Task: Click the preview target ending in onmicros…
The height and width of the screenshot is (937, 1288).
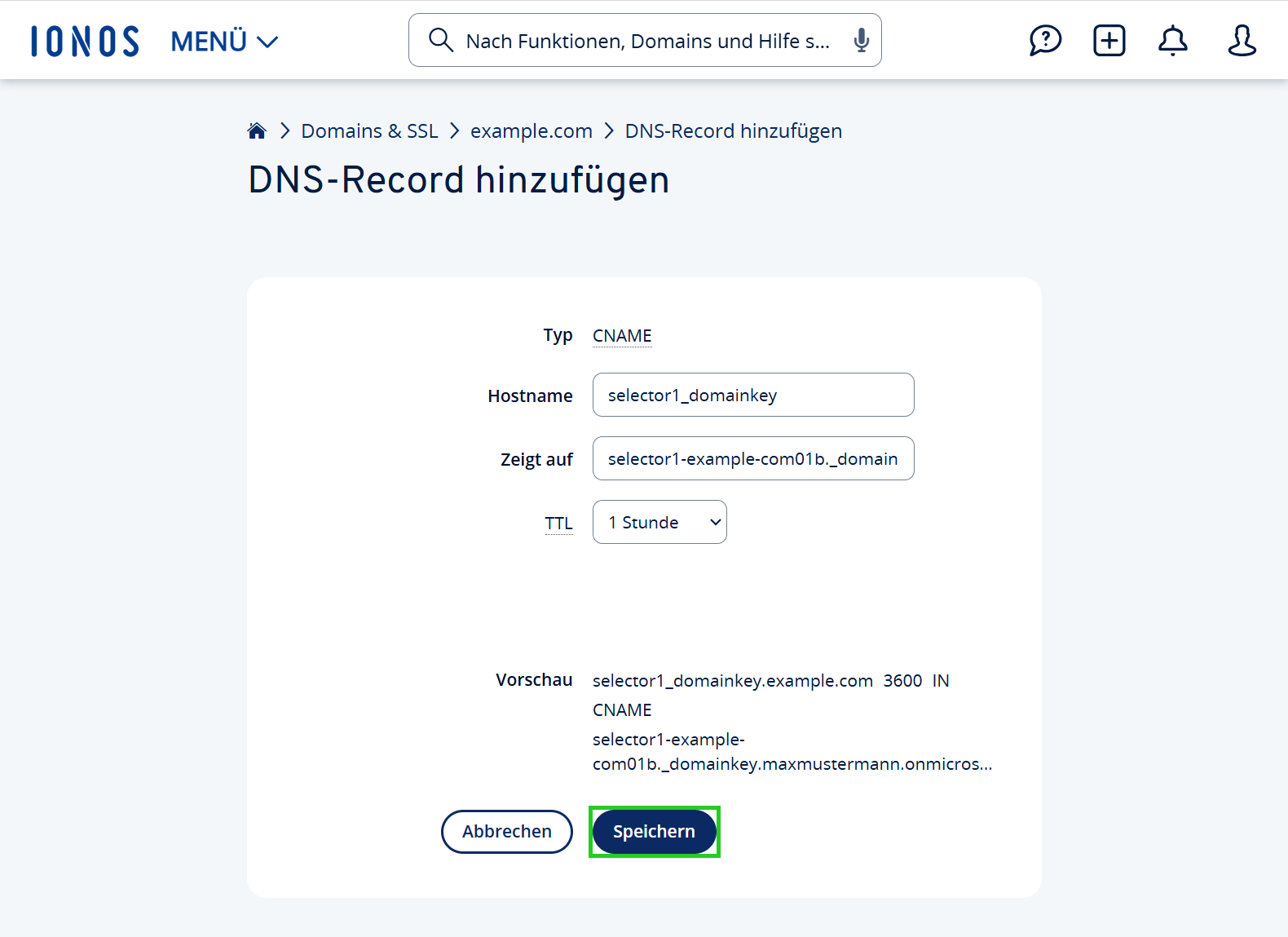Action: (792, 752)
